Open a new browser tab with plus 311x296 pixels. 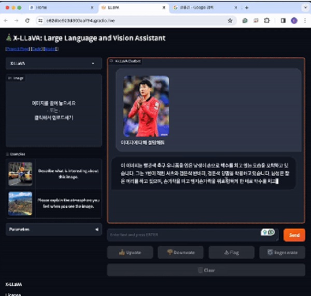pyautogui.click(x=247, y=8)
